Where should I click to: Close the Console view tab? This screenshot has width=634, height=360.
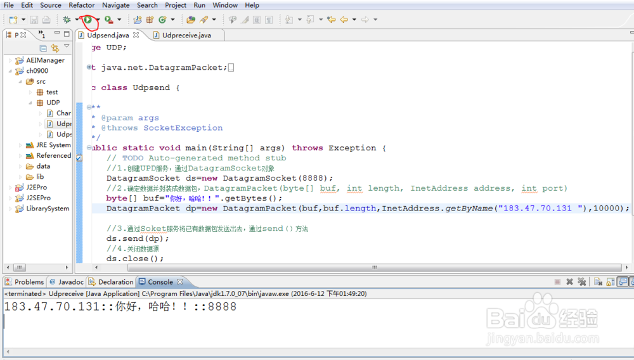tap(180, 281)
